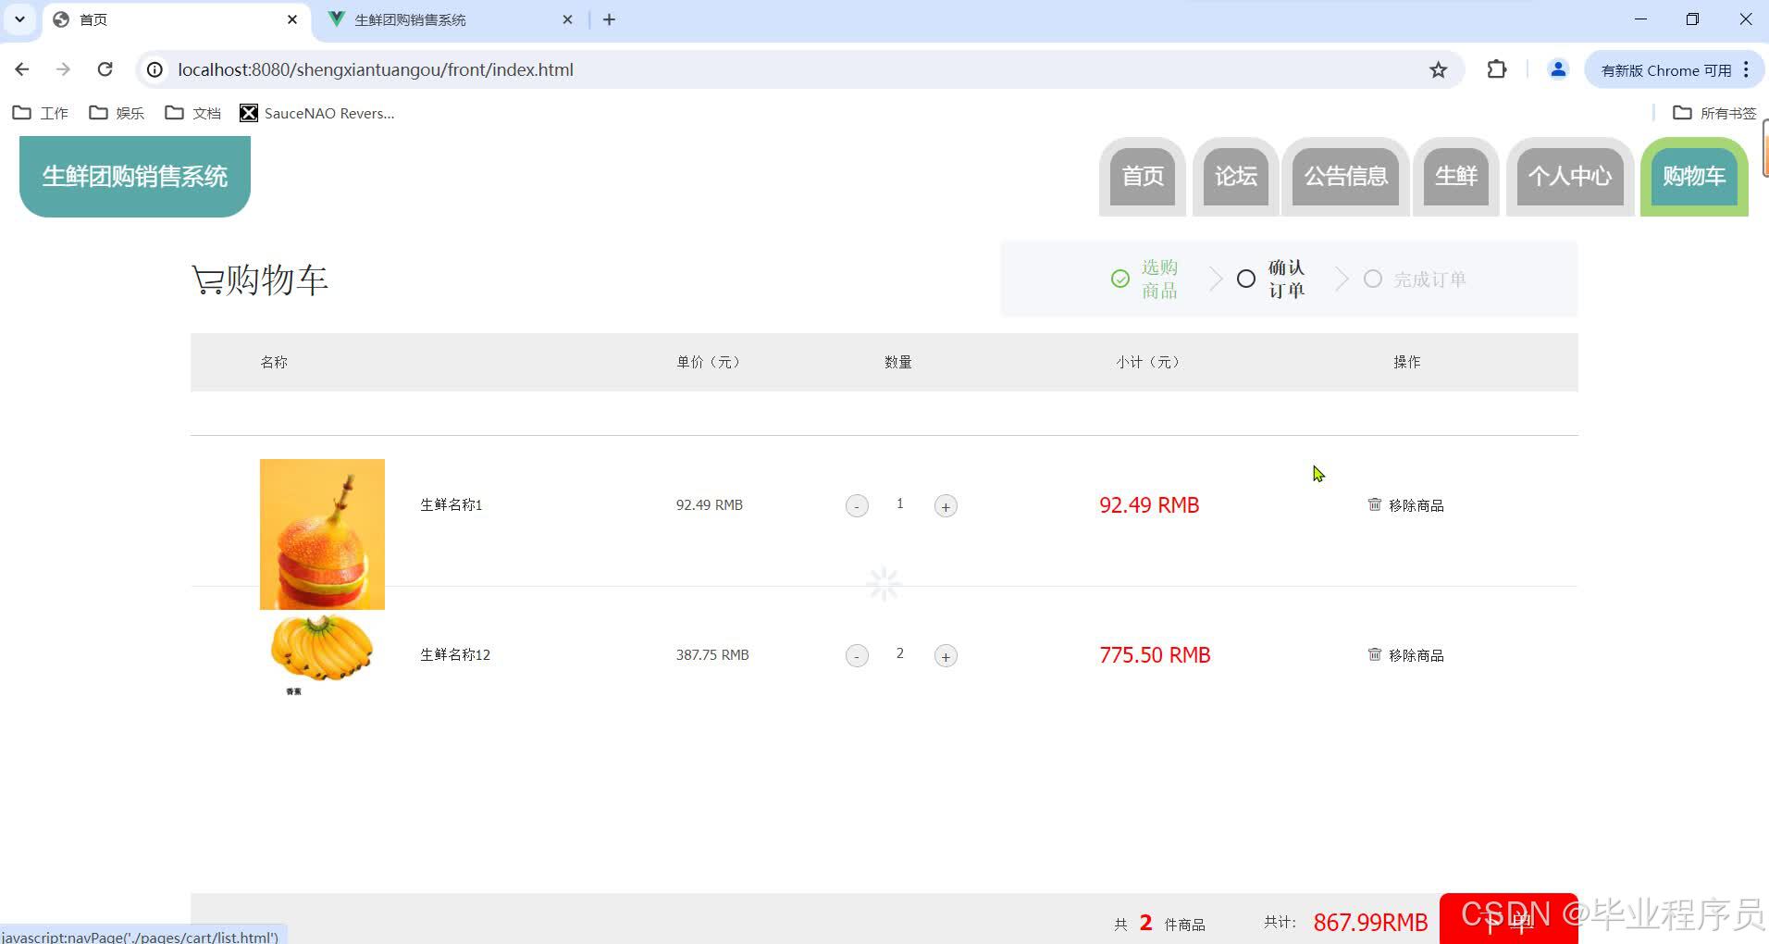The height and width of the screenshot is (944, 1769).
Task: Open the Chrome profile avatar
Action: [1558, 69]
